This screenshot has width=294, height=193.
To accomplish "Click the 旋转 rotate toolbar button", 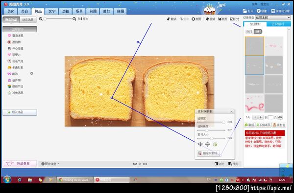I will (x=210, y=19).
